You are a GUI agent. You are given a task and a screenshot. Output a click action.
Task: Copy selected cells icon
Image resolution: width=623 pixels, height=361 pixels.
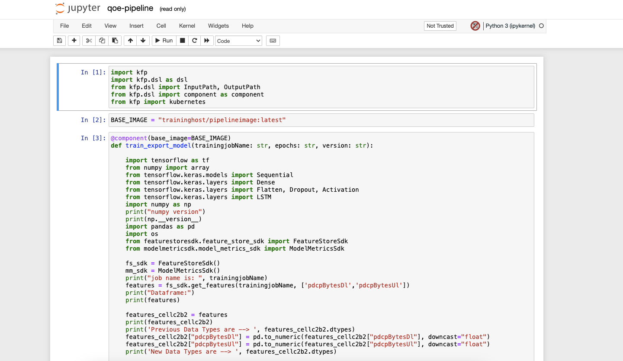tap(102, 41)
